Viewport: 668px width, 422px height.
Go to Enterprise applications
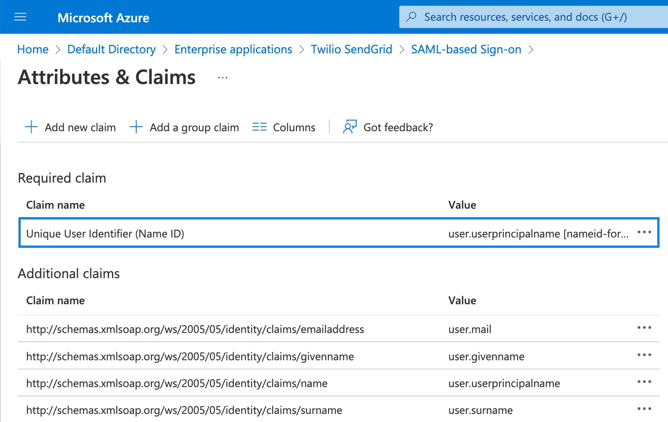[233, 49]
